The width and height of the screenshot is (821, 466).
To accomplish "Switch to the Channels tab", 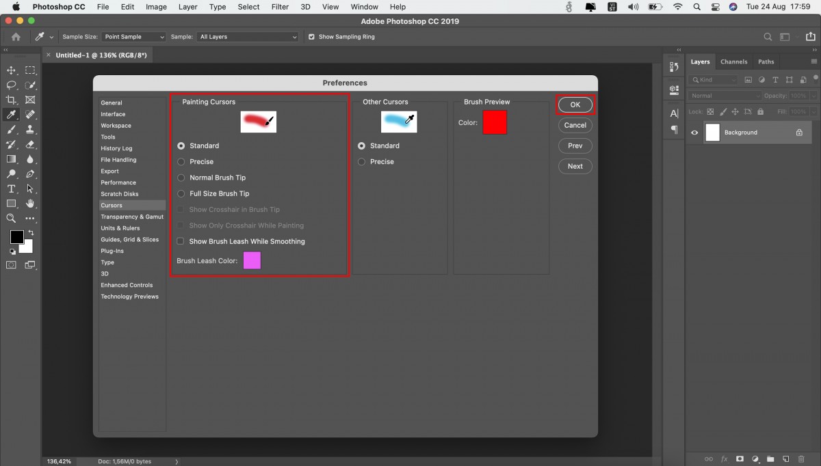I will coord(734,61).
